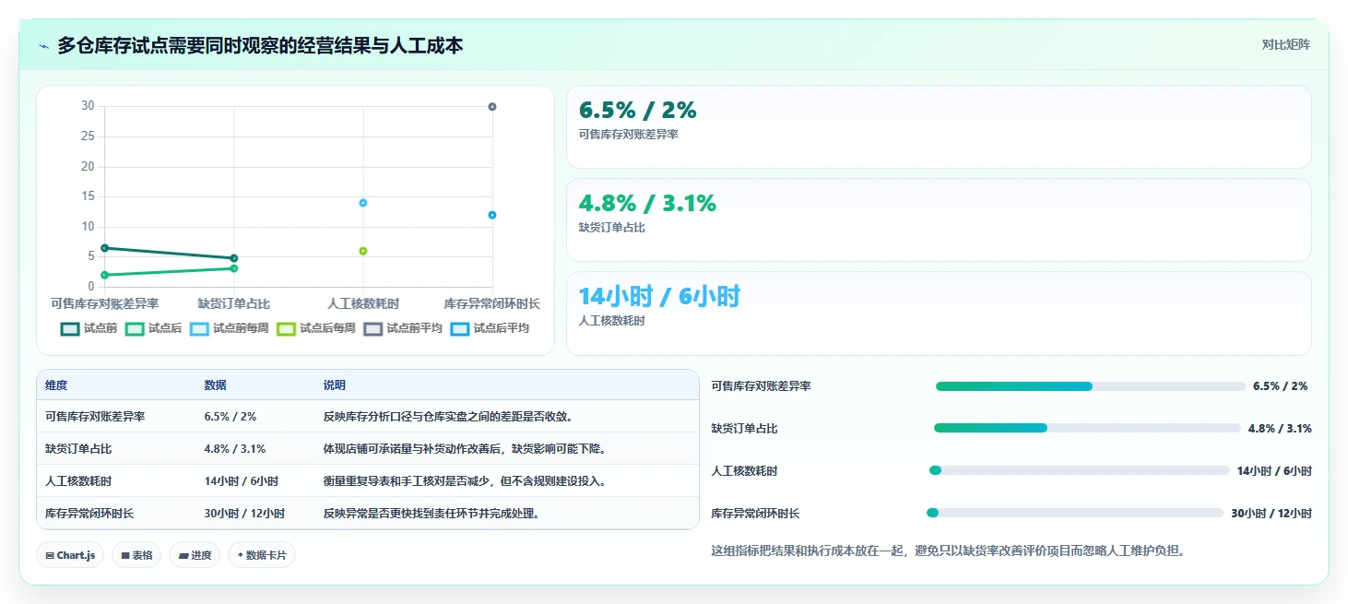
Task: Click the 试点后每周 data point at 6
Action: 363,251
